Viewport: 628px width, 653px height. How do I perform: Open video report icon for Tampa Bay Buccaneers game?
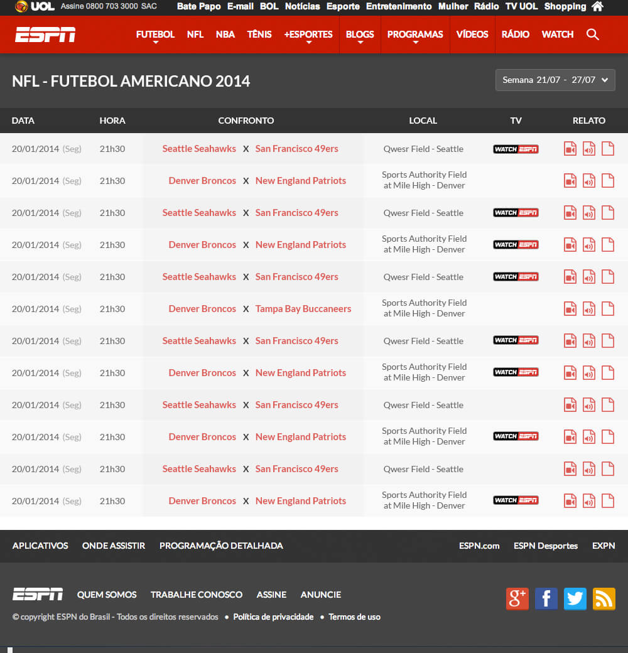click(570, 309)
